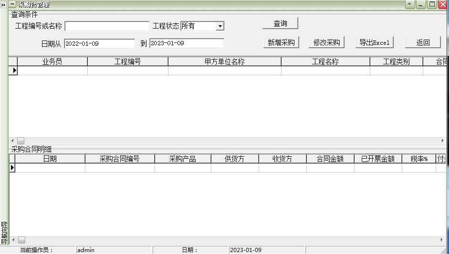Edit the 日期从 start date field
This screenshot has width=449, height=254.
[99, 43]
